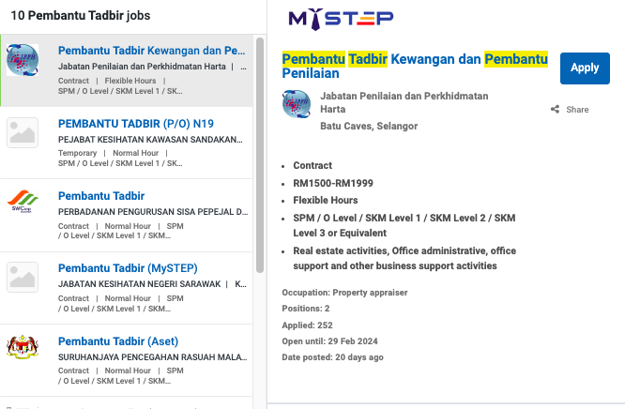Open Pembantu Tadbir (Aset) listing

118,341
